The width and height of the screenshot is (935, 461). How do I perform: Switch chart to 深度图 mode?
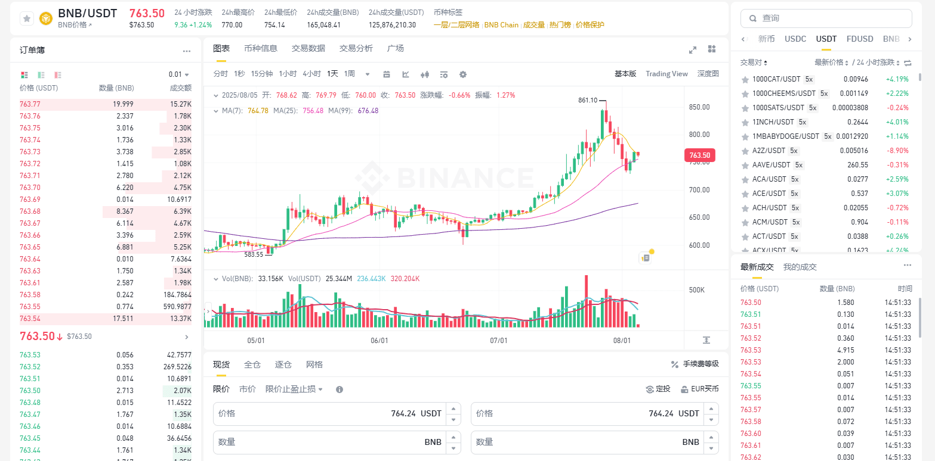coord(708,74)
